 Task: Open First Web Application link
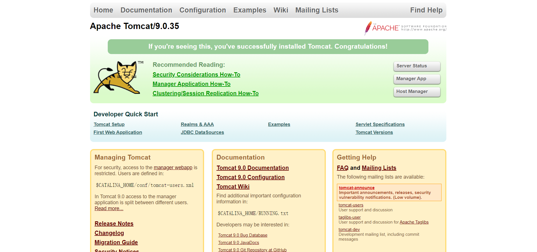(x=118, y=132)
